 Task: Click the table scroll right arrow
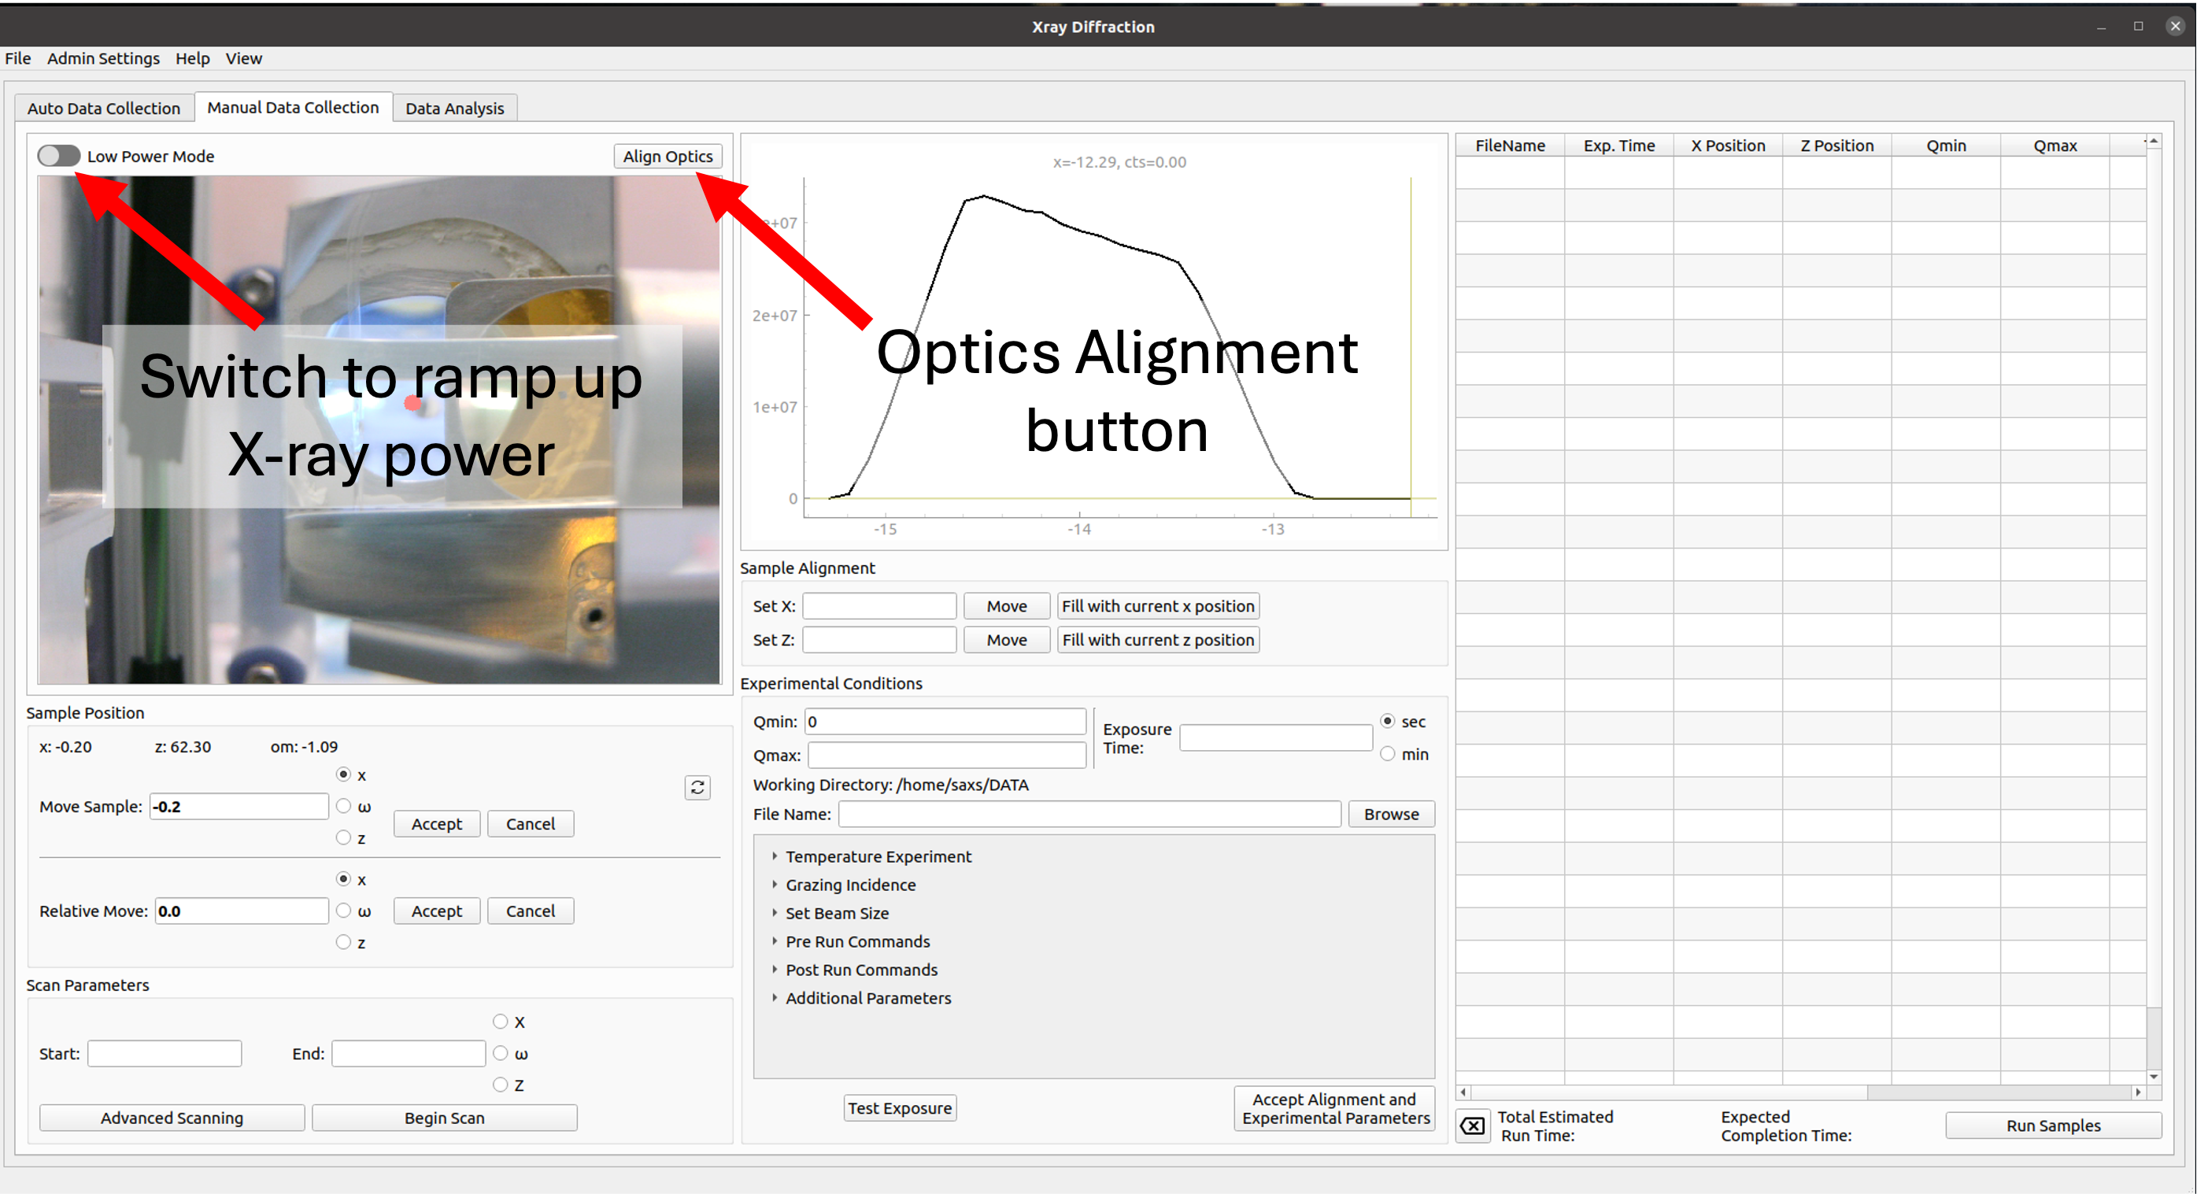coord(2137,1092)
